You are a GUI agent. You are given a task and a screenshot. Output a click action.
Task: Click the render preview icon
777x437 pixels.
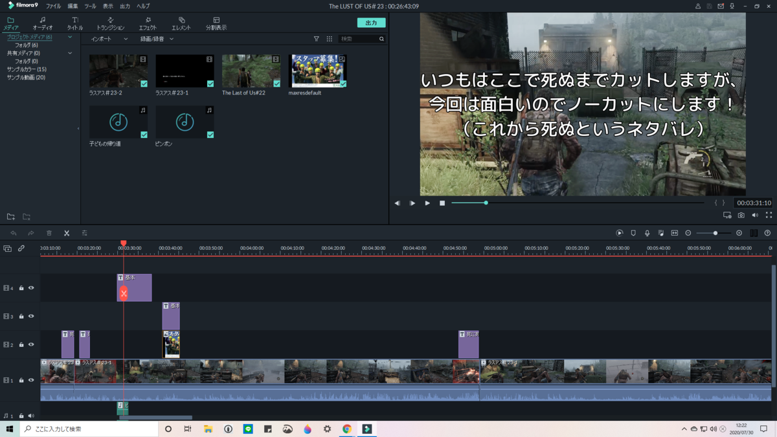pos(620,233)
